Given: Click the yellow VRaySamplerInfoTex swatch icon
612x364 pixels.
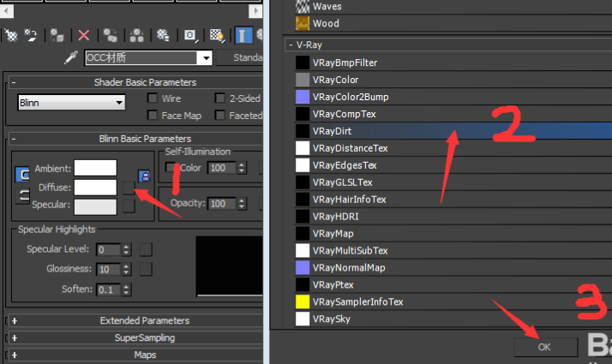Looking at the screenshot, I should click(x=303, y=301).
